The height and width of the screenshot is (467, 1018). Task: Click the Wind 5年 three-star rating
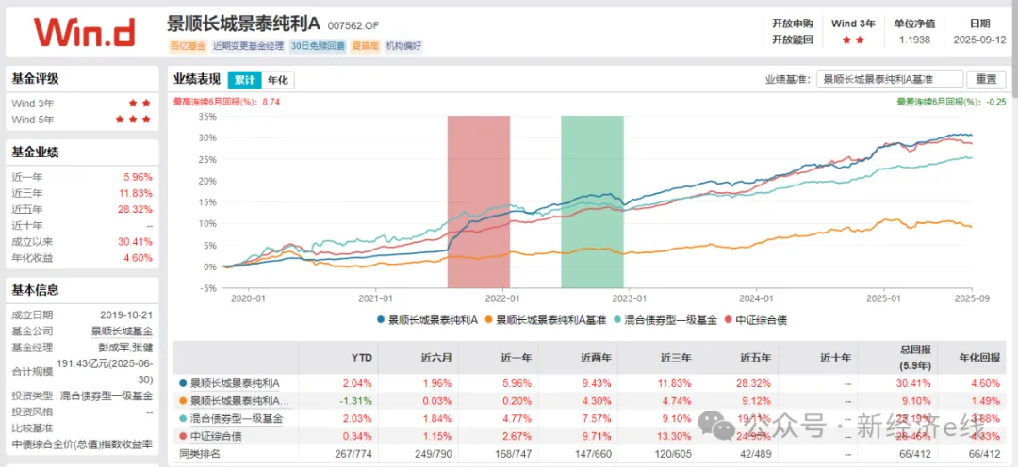point(133,120)
